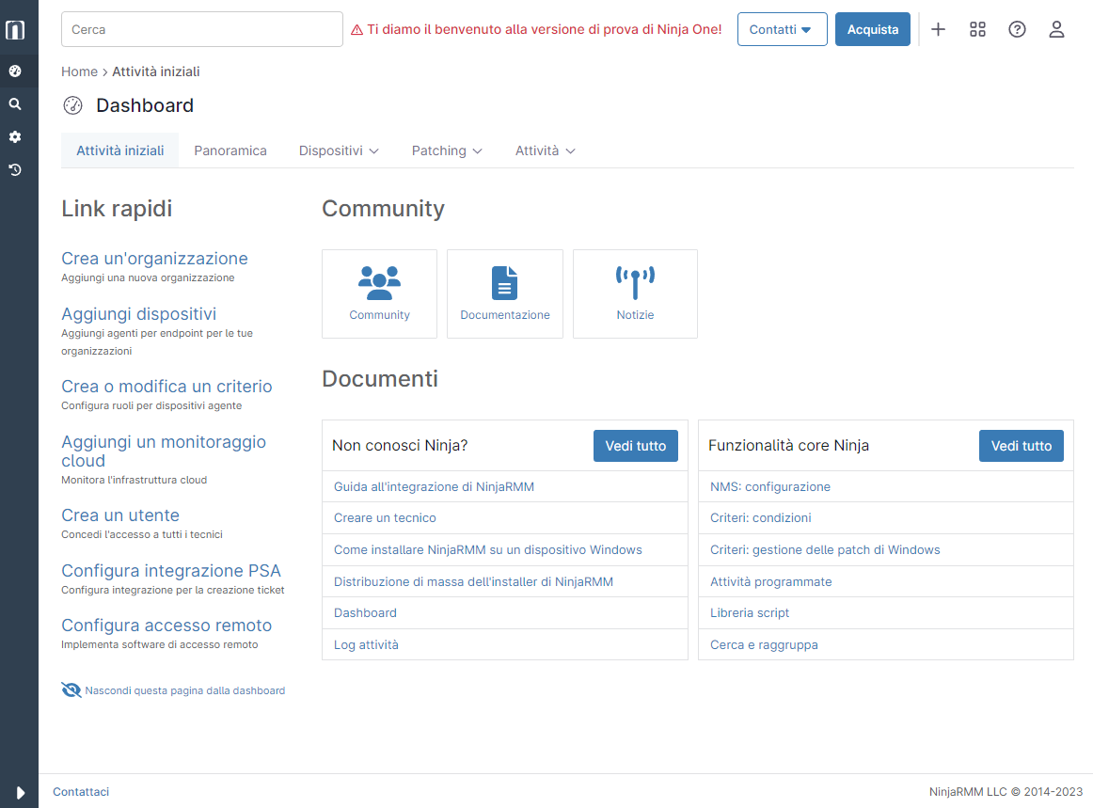Screen dimensions: 1093x808
Task: Click the plus add icon in header
Action: 938,29
